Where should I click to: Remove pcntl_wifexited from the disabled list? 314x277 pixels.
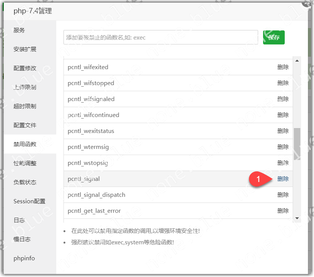click(283, 67)
